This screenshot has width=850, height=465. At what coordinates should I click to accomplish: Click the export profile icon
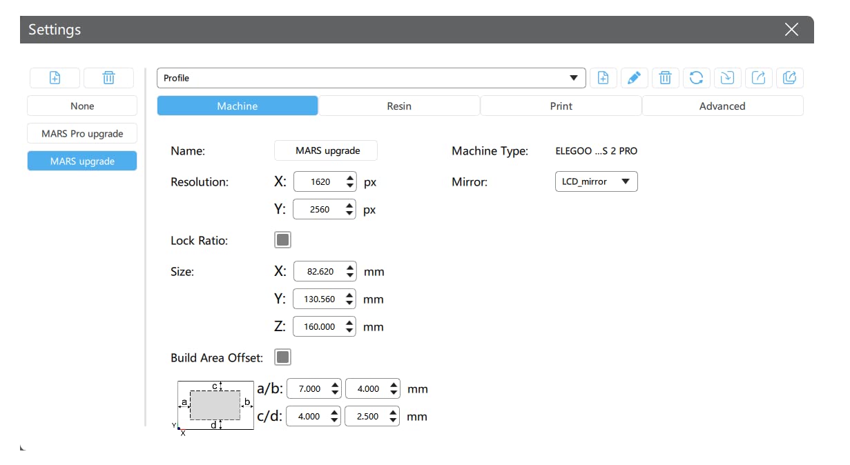tap(758, 78)
